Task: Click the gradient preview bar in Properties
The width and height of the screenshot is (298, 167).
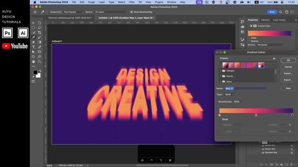Action: coord(269,33)
